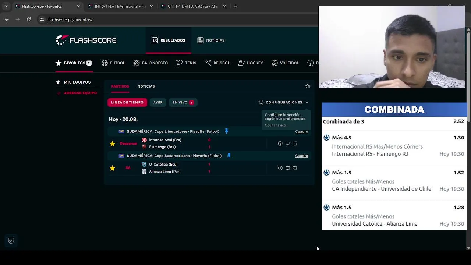Click Agregar Equipo link

point(77,93)
